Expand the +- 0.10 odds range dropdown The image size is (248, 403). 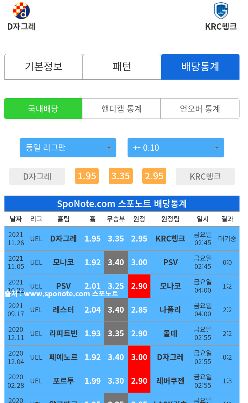pos(176,148)
